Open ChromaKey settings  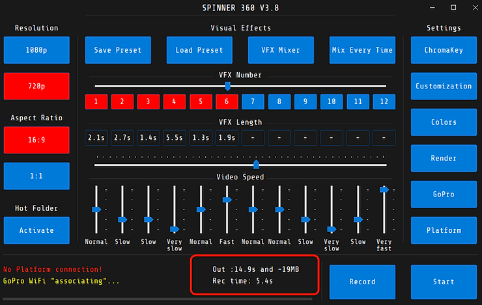[444, 50]
